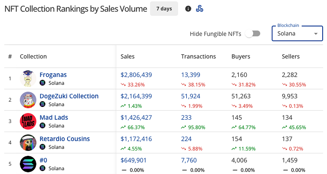Click Mad Lads sales value $1,426,427
Screen dimensions: 327x174
click(x=136, y=117)
